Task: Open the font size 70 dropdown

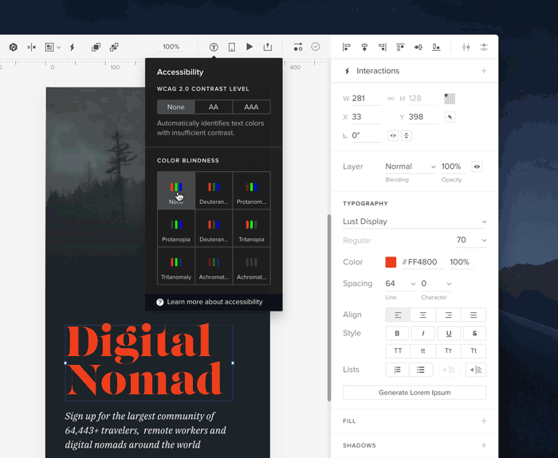Action: click(471, 240)
